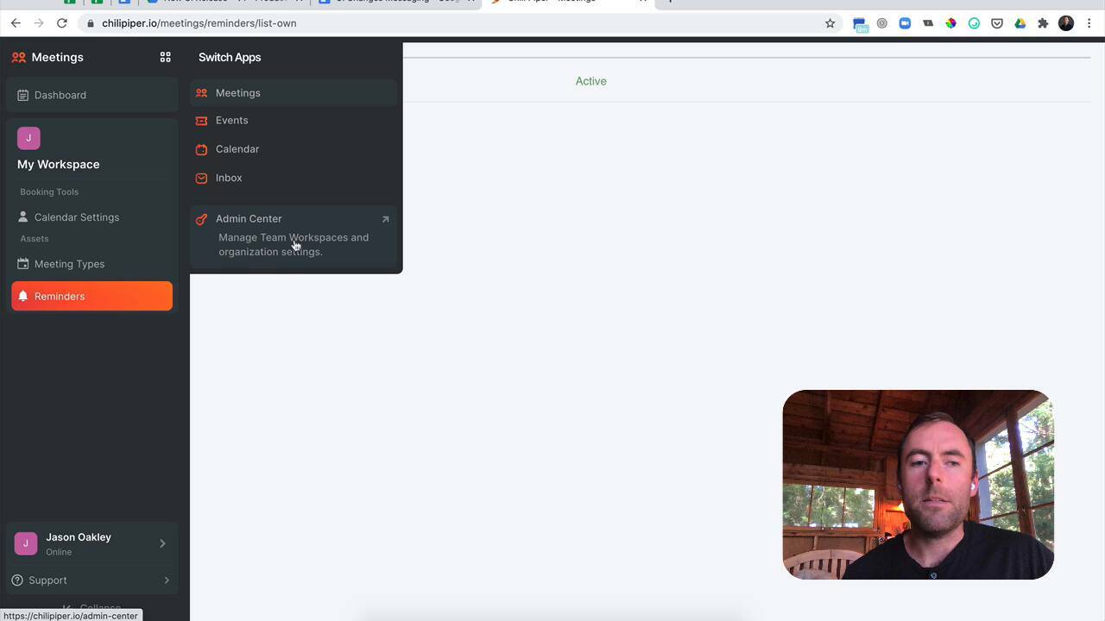Click the My Workspace avatar square
The image size is (1105, 621).
28,138
